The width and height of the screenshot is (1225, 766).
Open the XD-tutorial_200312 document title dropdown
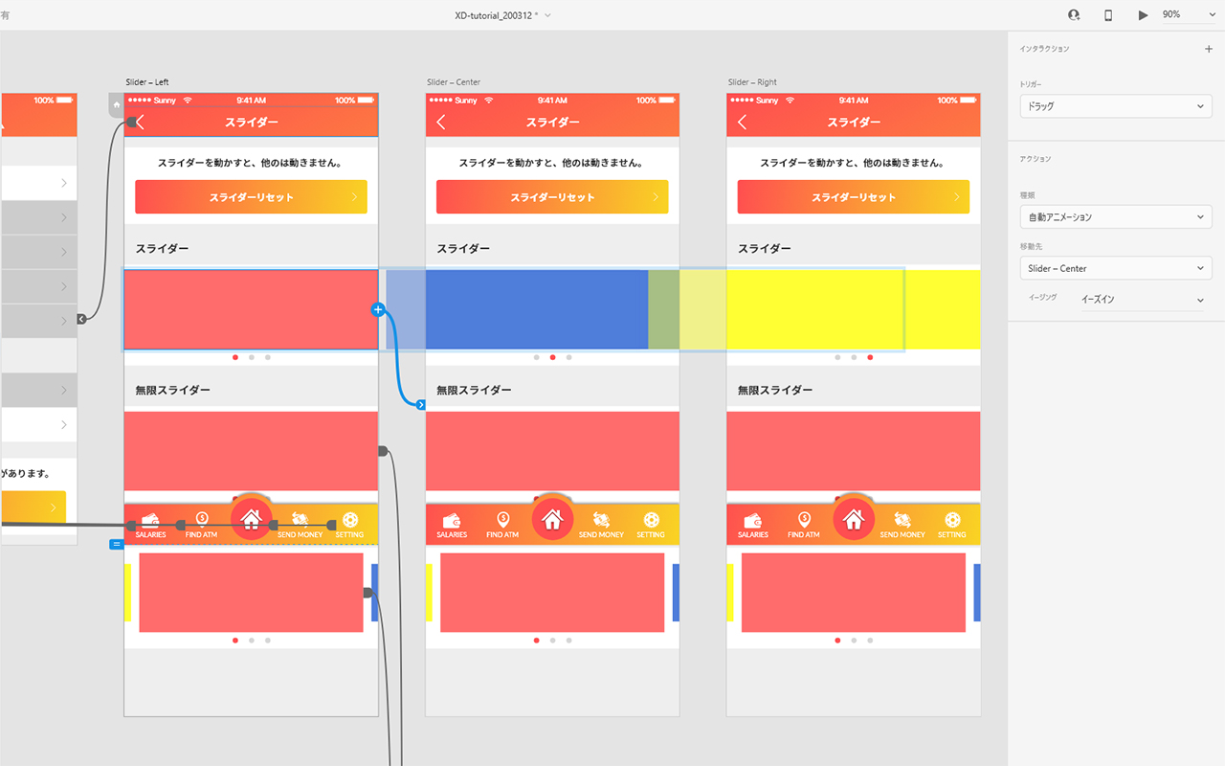(503, 15)
